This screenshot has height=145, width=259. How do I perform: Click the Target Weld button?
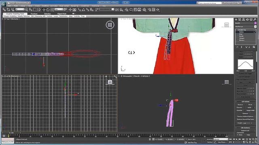250,110
